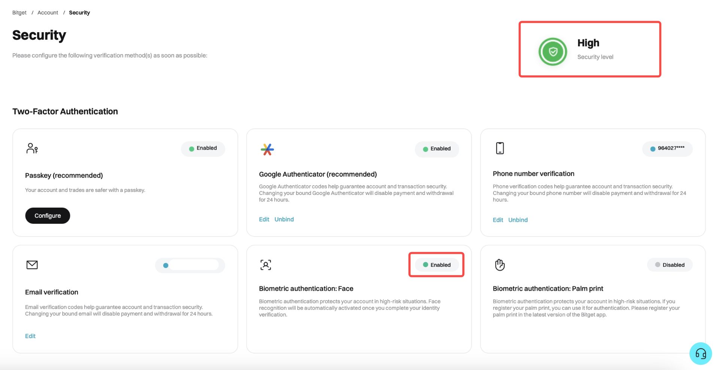The image size is (719, 370).
Task: Click the email envelope icon
Action: pyautogui.click(x=32, y=265)
